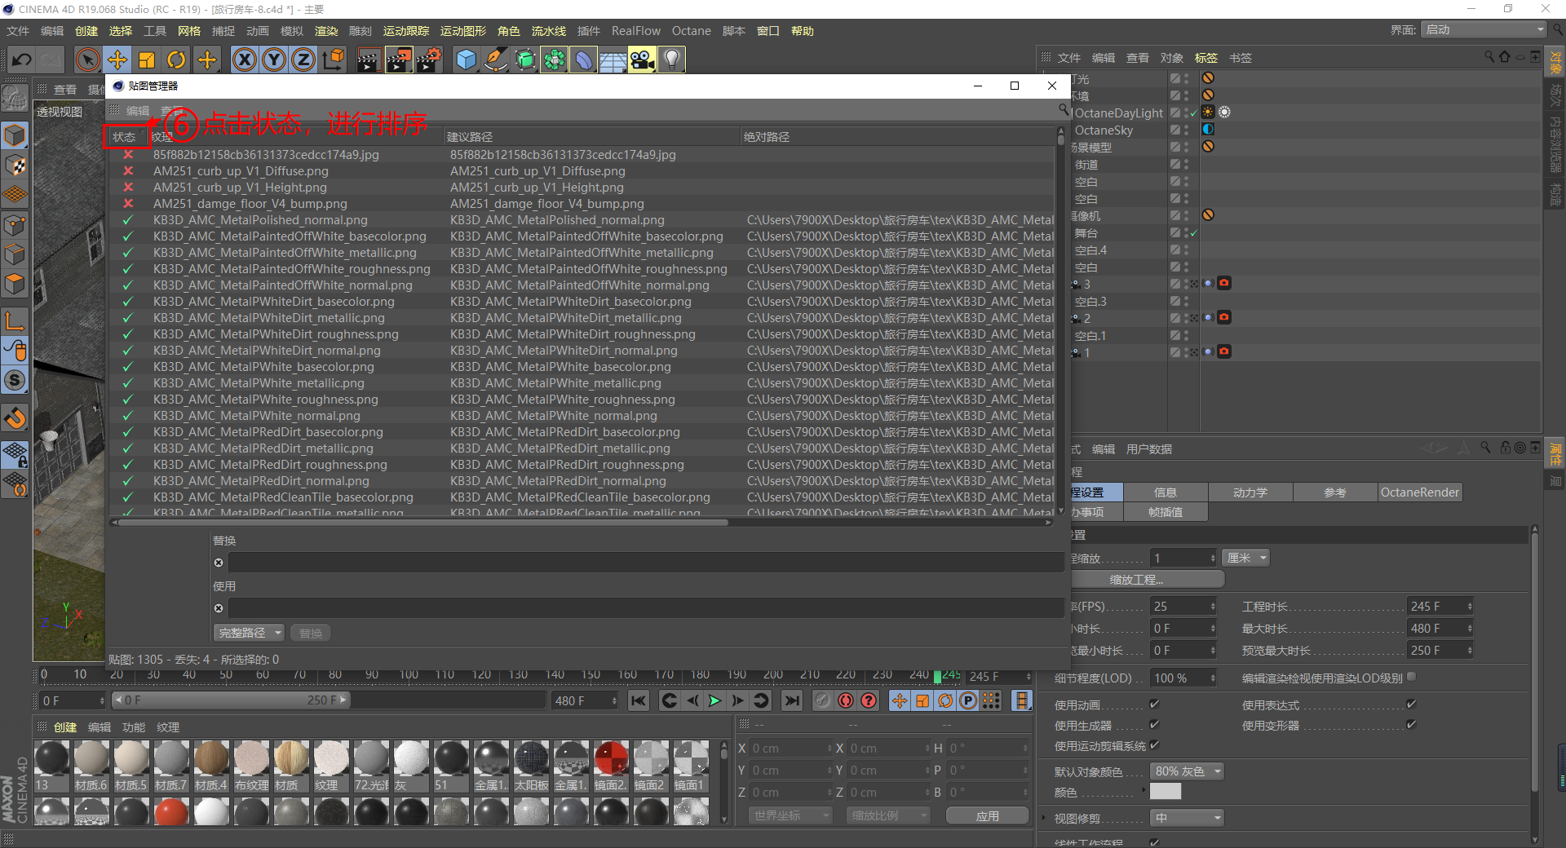Image resolution: width=1566 pixels, height=848 pixels.
Task: Select the spline pen tool
Action: point(495,60)
